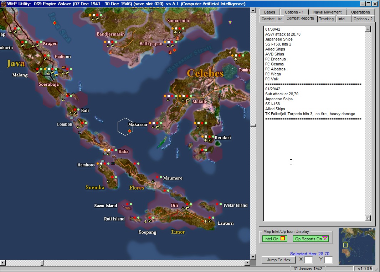Click the anchor icon at Raba
The width and height of the screenshot is (380, 272).
tap(108, 154)
